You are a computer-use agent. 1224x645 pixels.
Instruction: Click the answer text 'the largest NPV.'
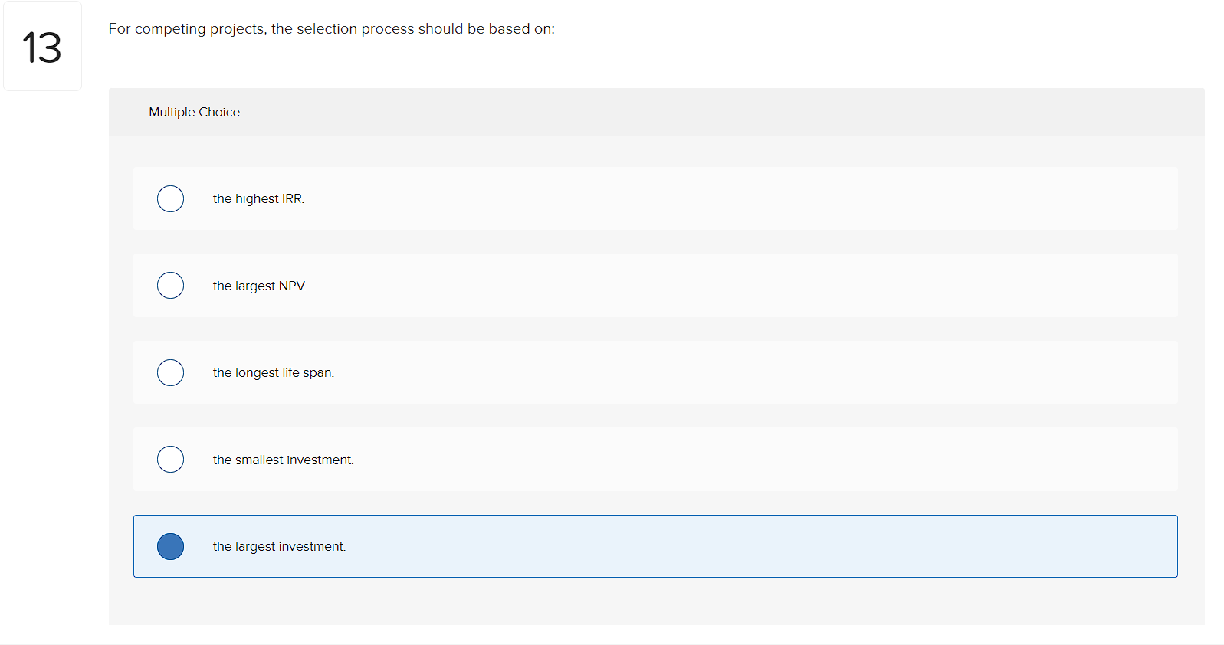(260, 286)
